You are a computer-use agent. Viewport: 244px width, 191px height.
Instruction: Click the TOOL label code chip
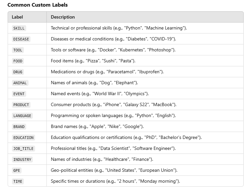pyautogui.click(x=18, y=50)
